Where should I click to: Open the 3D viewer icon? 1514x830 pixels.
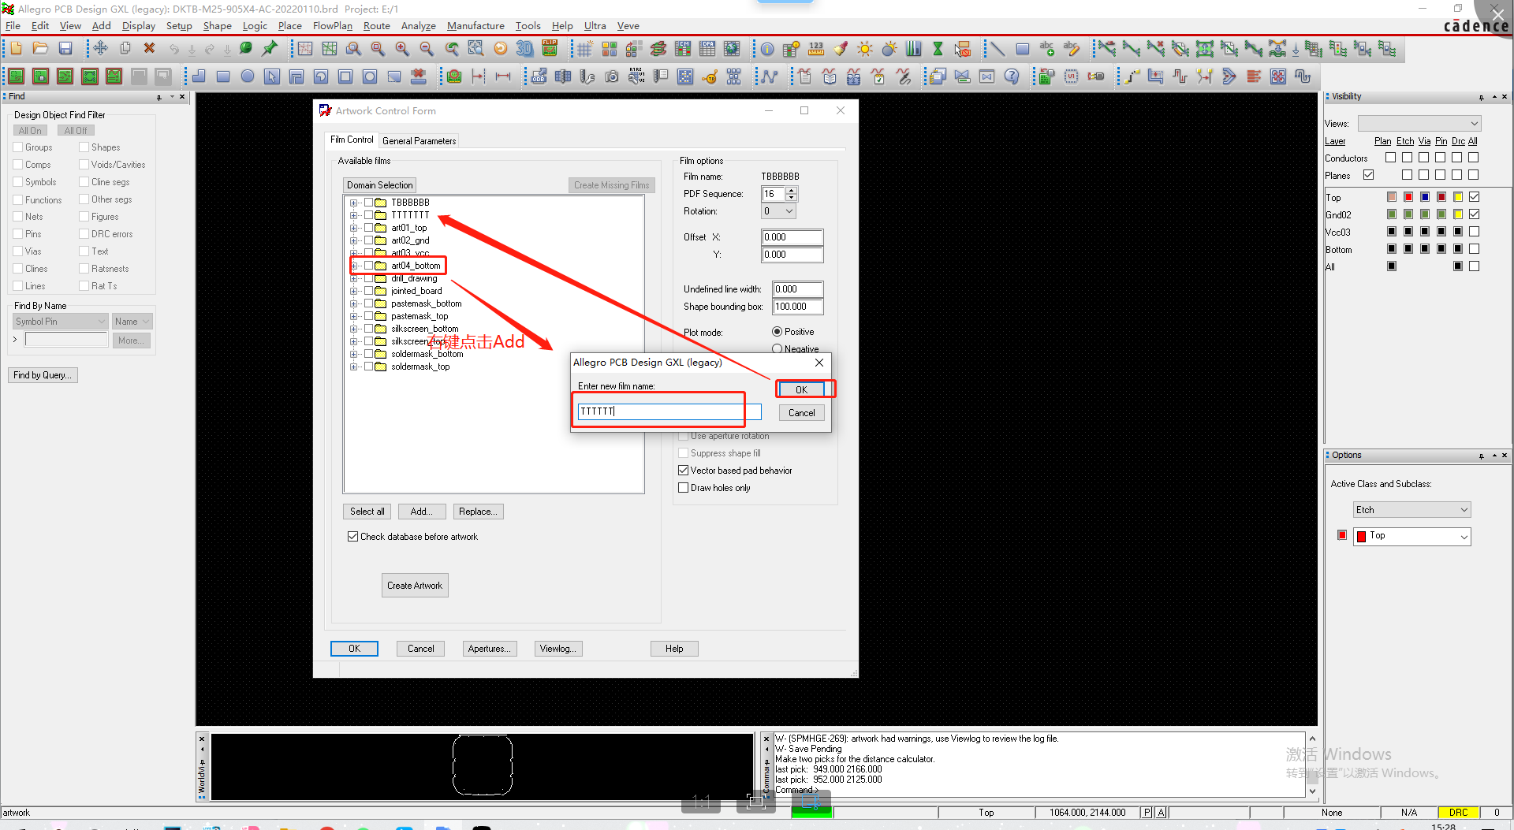[524, 49]
